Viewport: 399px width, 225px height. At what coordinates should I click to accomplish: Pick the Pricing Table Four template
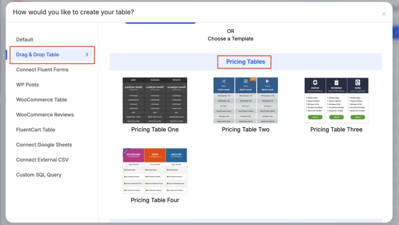tap(154, 171)
